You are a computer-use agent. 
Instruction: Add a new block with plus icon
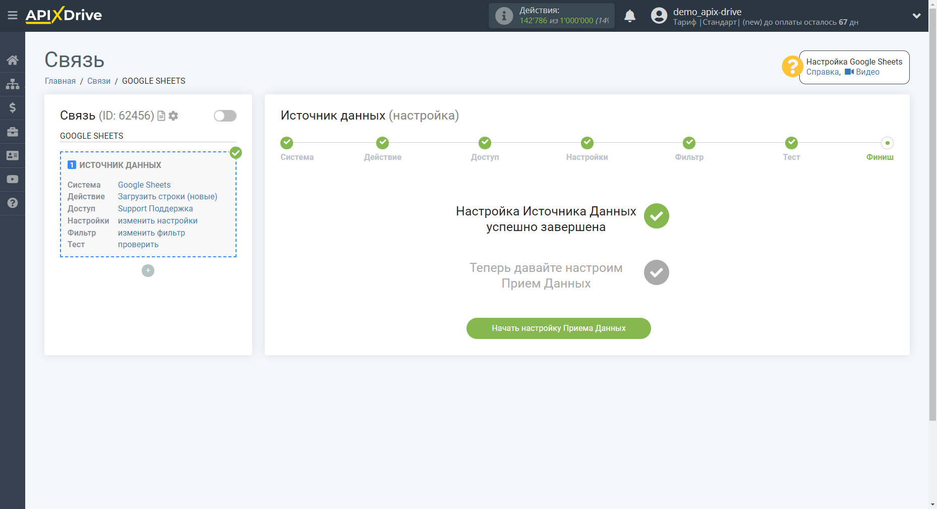tap(148, 271)
